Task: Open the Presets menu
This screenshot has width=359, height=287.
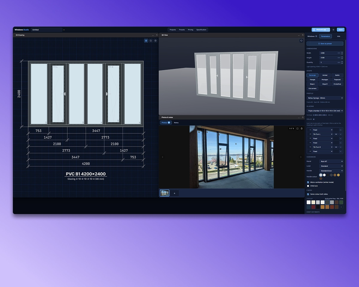Action: (x=182, y=30)
